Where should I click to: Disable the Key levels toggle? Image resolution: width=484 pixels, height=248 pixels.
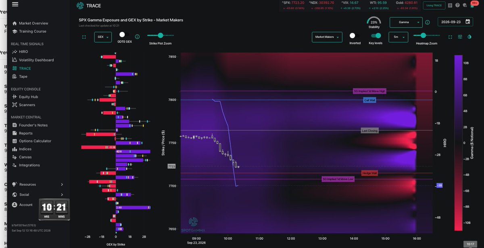[x=376, y=36]
